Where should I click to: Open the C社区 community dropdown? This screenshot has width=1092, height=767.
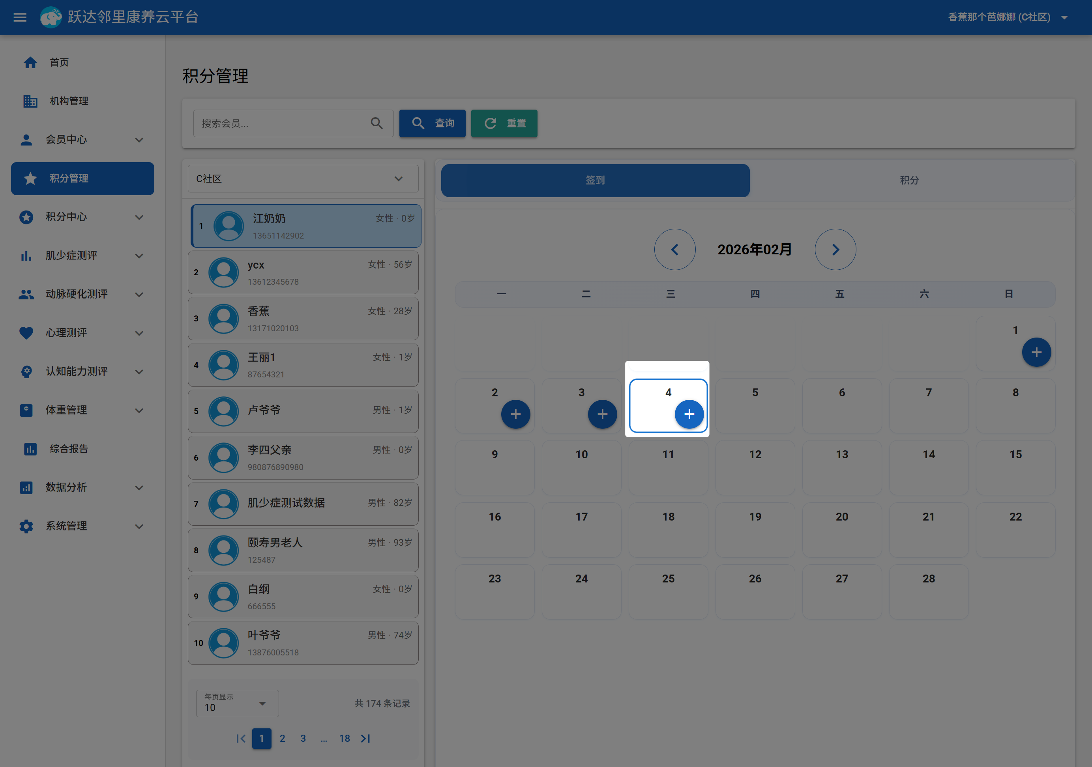click(303, 179)
